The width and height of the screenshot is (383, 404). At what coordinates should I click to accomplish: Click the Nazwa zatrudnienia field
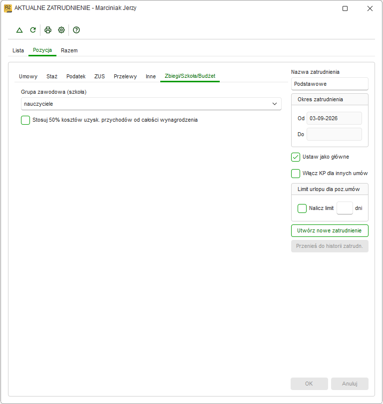(330, 84)
